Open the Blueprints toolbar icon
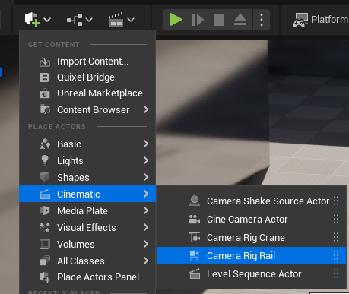 75,20
